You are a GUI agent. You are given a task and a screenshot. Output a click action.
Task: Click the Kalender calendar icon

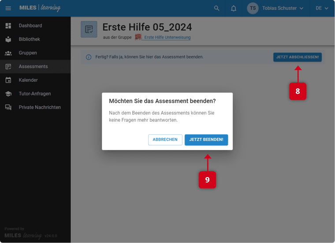click(x=8, y=80)
